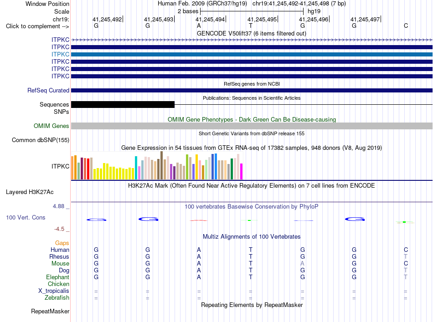Open 'Short Genetic Variants from dbSNP release 155'
Viewport: 433px width, 322px height.
pyautogui.click(x=252, y=133)
